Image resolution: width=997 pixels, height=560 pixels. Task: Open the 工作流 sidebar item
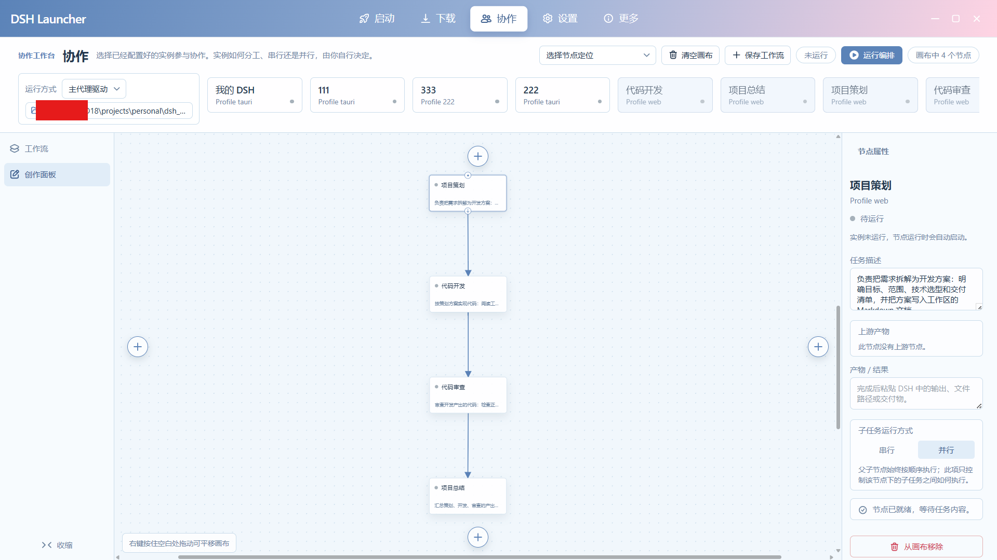tap(57, 149)
